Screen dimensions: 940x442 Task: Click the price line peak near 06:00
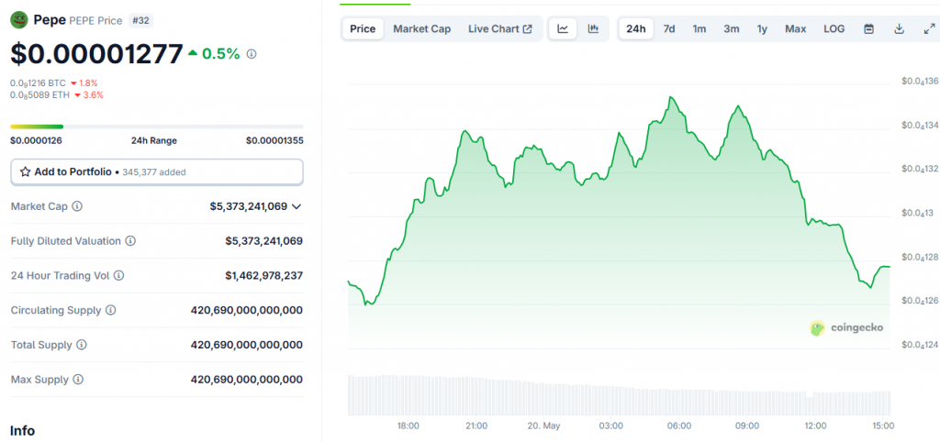[x=671, y=97]
